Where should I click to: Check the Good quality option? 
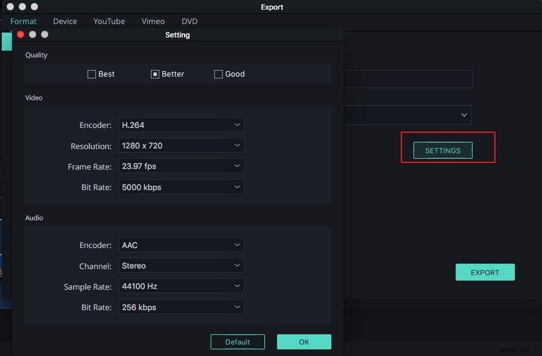[218, 74]
